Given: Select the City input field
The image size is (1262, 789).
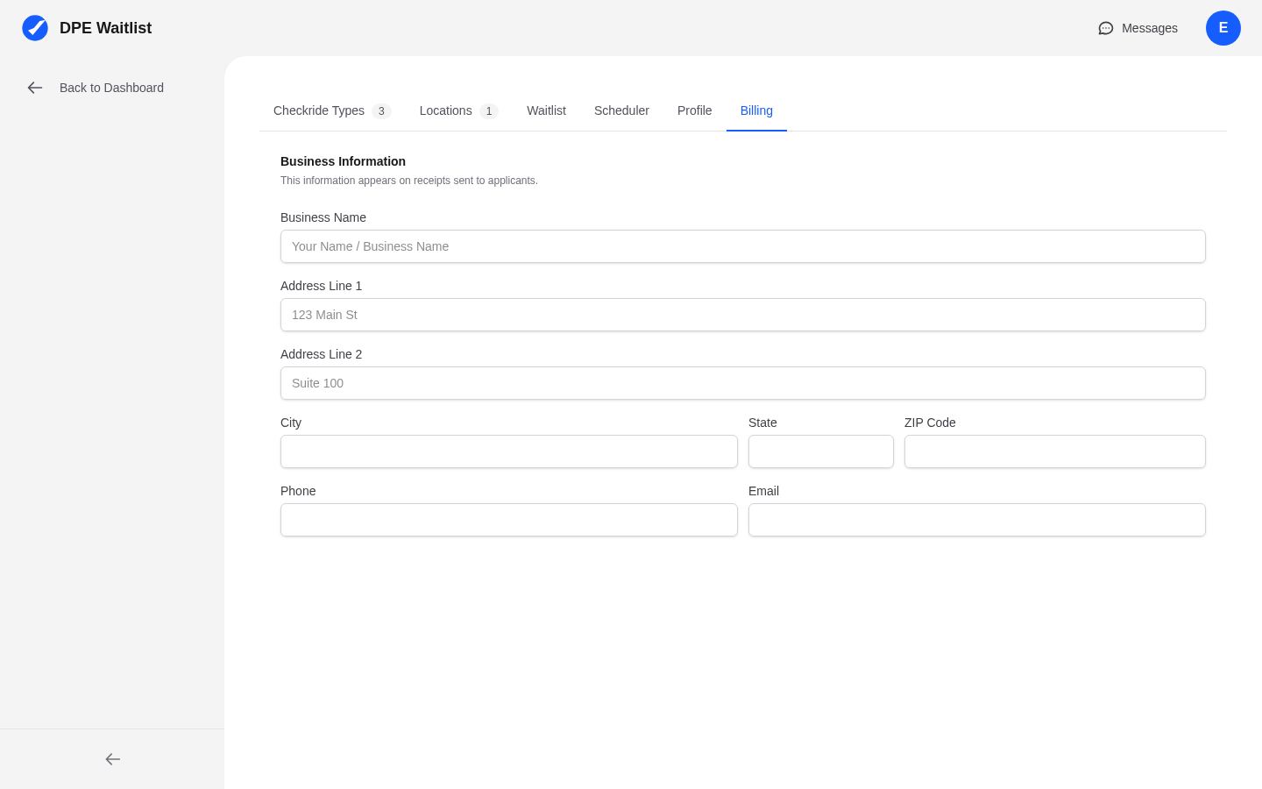Looking at the screenshot, I should (508, 451).
